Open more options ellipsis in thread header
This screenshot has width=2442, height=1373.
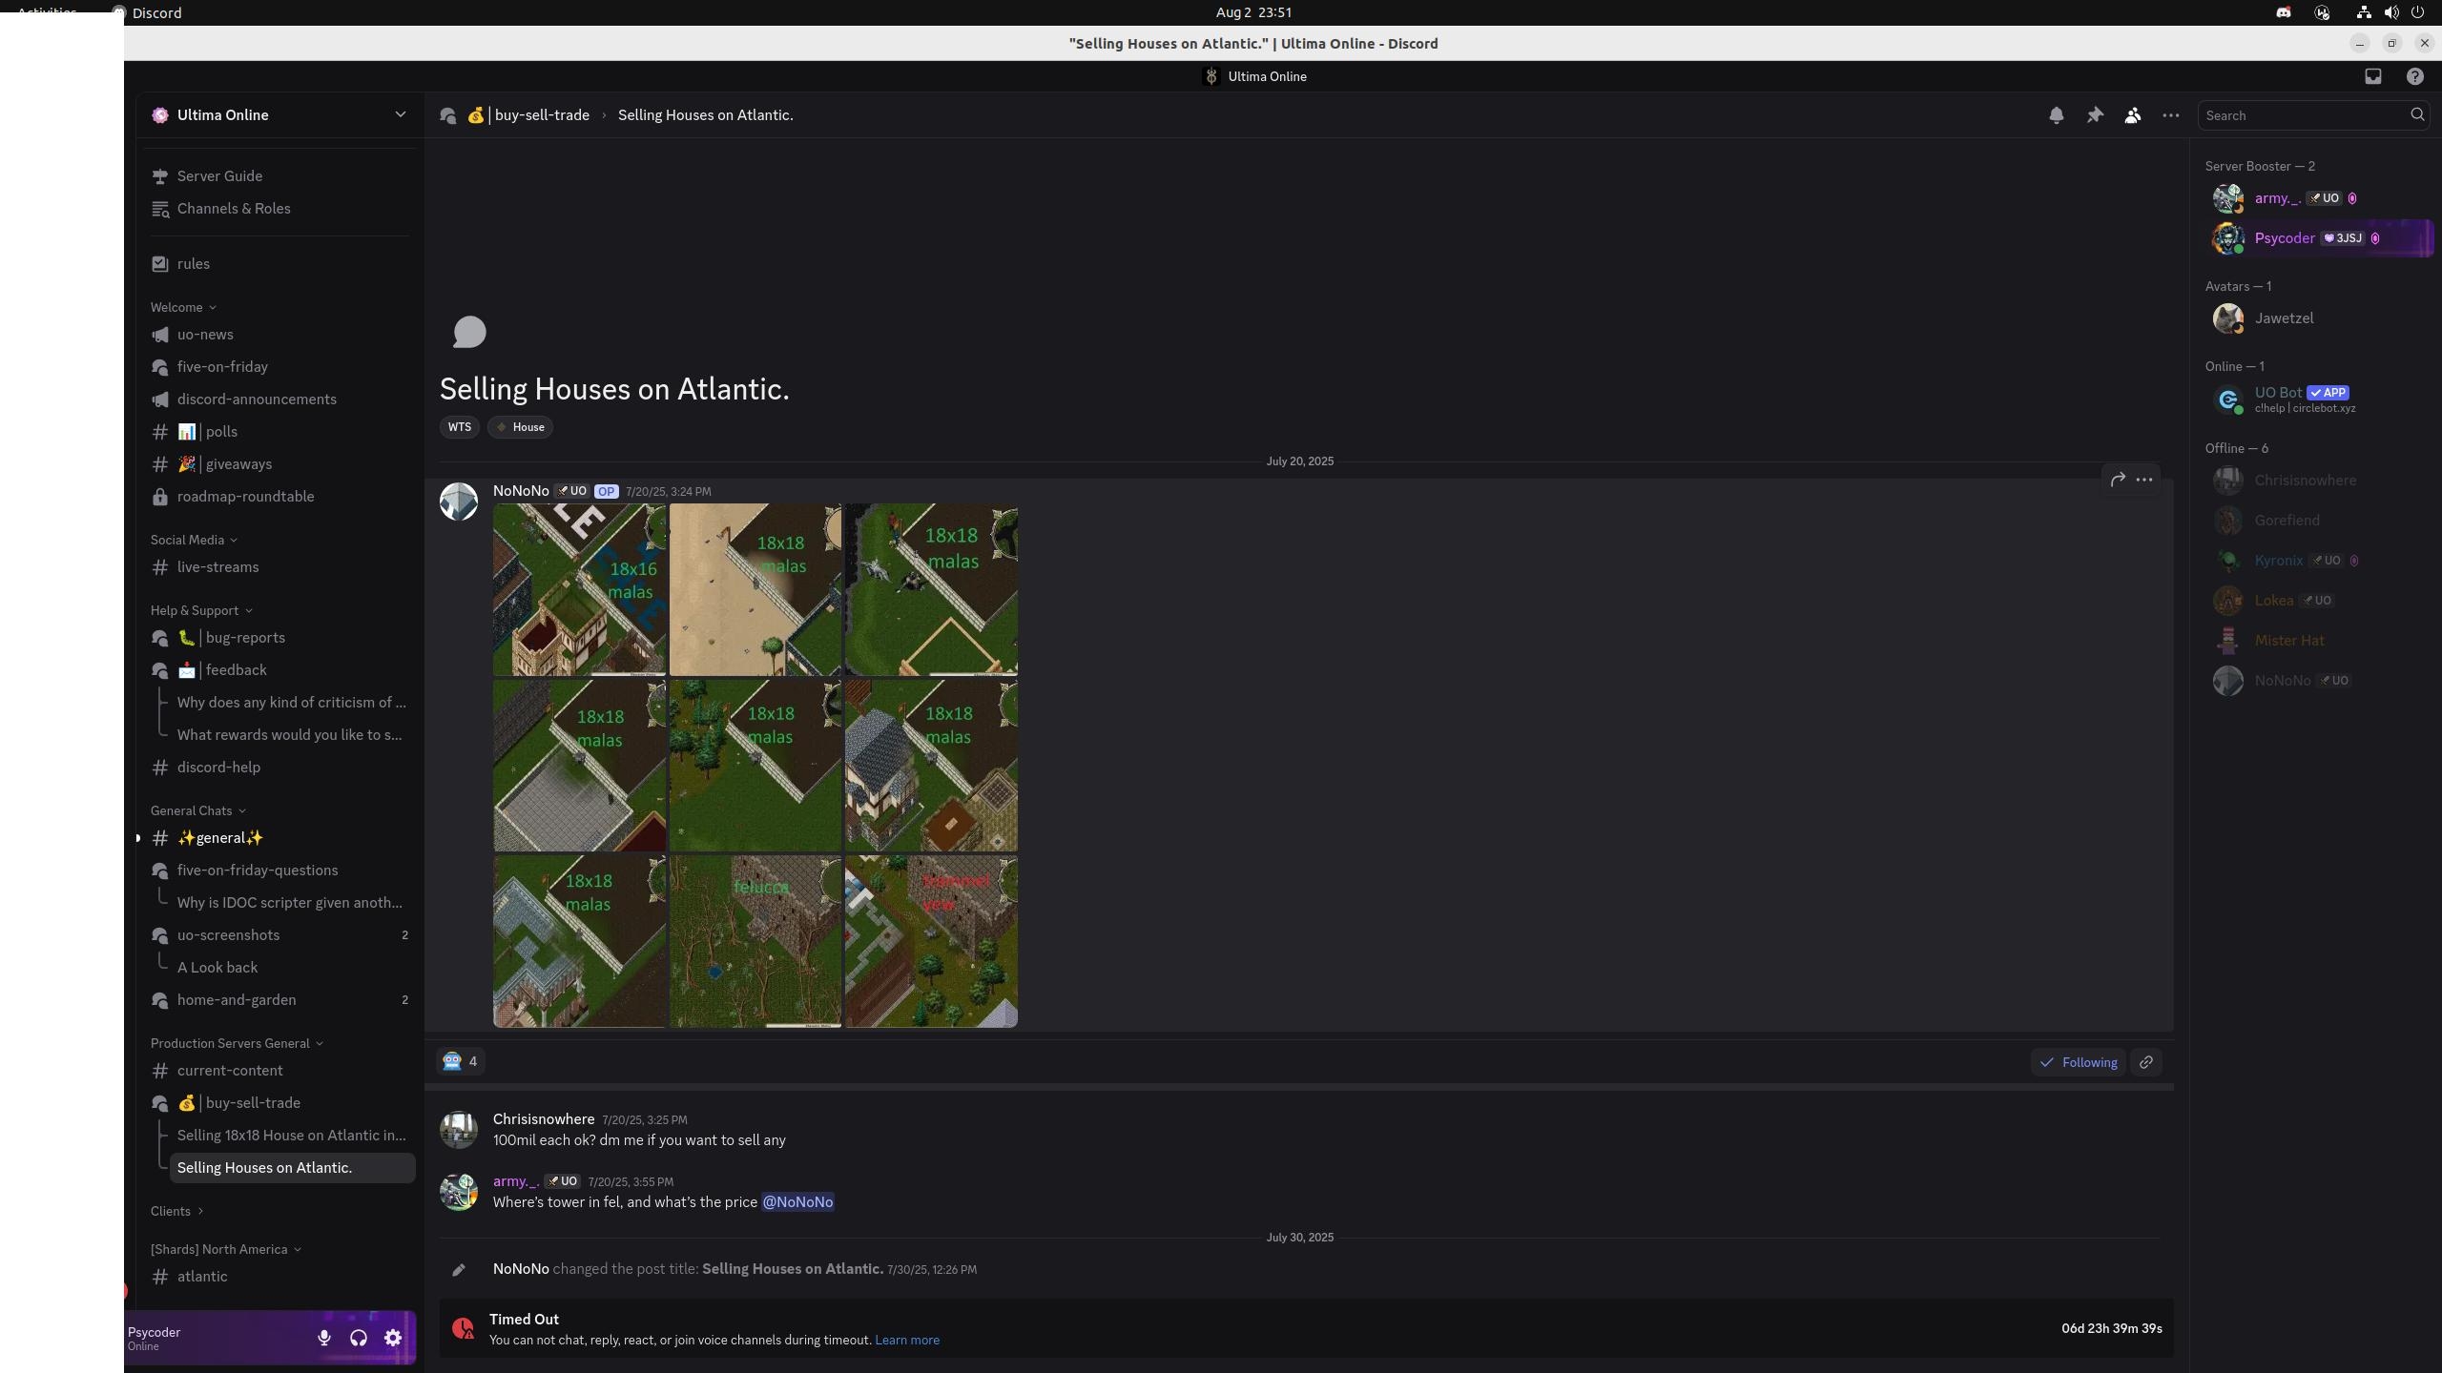click(2171, 115)
